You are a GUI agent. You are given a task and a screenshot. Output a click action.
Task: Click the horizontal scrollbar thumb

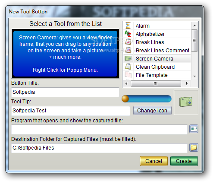156,83
